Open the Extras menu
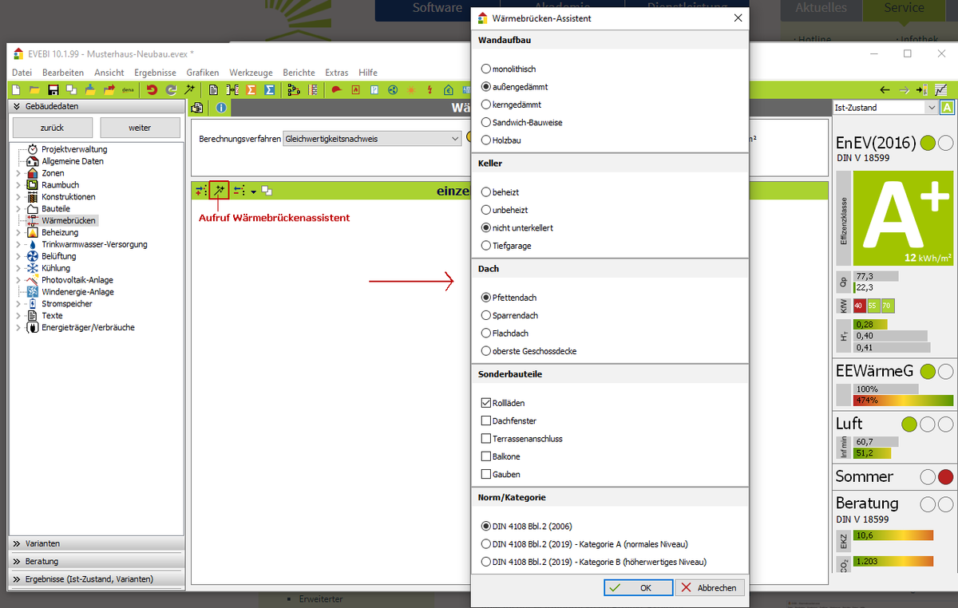 tap(337, 73)
